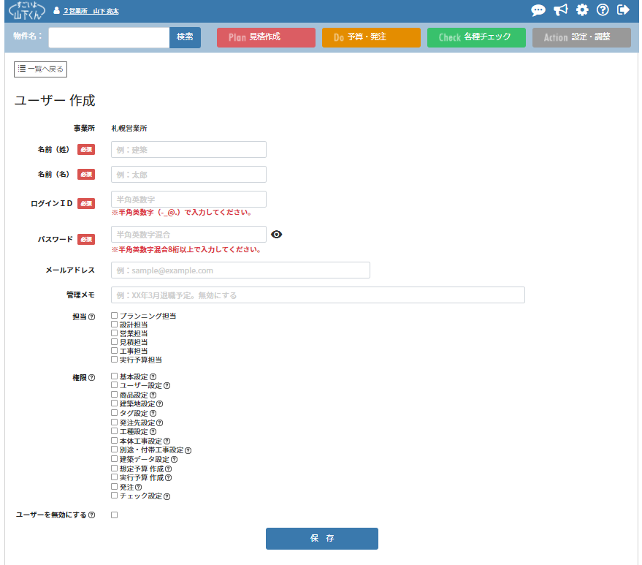Open the chat messages icon
This screenshot has width=642, height=565.
point(538,10)
